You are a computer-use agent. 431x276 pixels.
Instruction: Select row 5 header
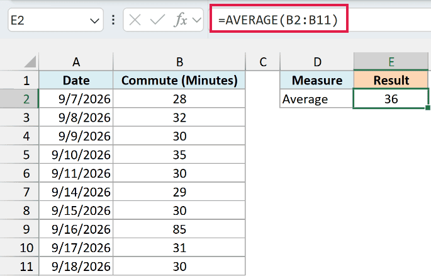coord(20,154)
